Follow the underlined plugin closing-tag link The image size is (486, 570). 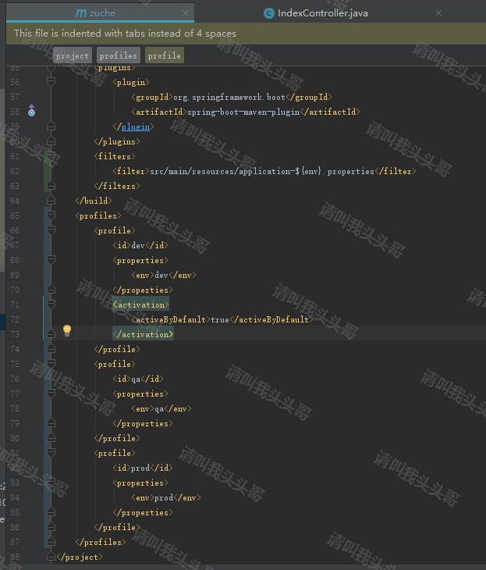pyautogui.click(x=136, y=126)
